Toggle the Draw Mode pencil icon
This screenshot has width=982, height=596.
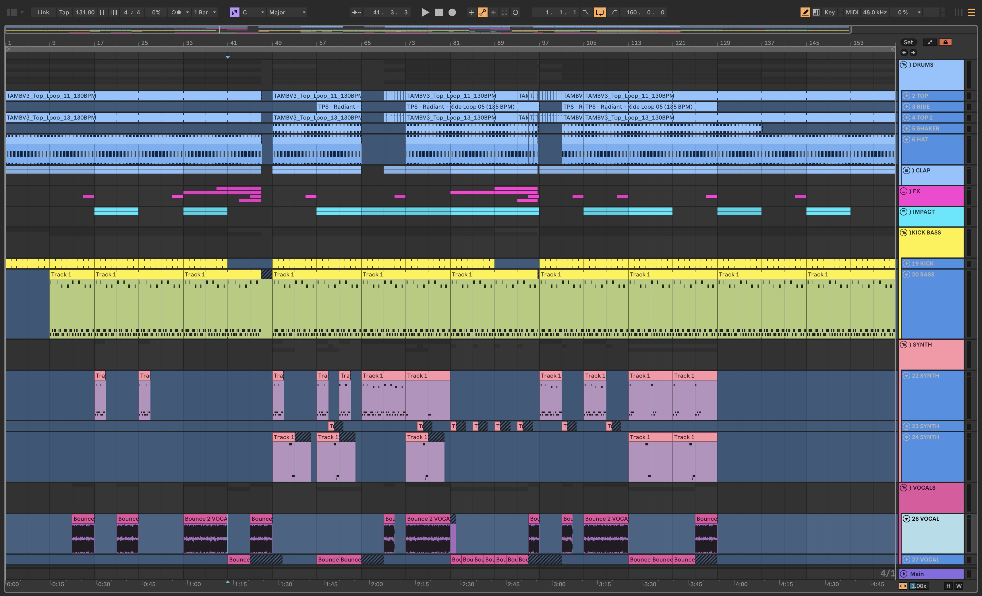tap(805, 12)
